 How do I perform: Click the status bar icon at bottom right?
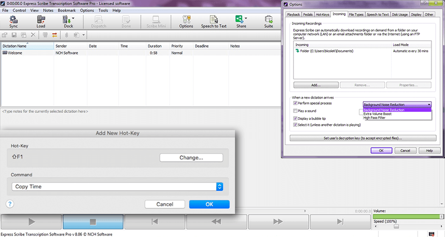click(432, 234)
